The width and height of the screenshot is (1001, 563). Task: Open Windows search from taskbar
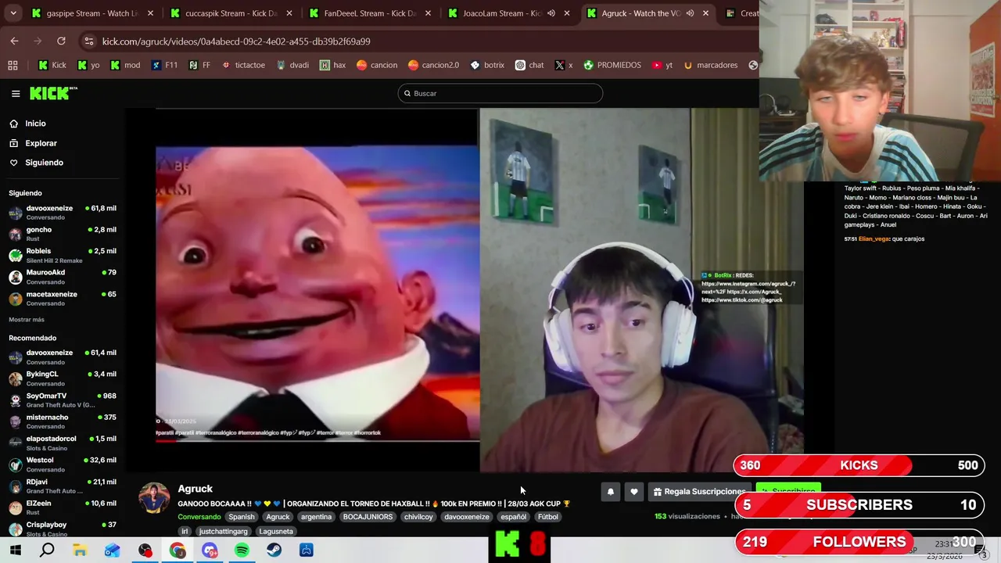[47, 550]
